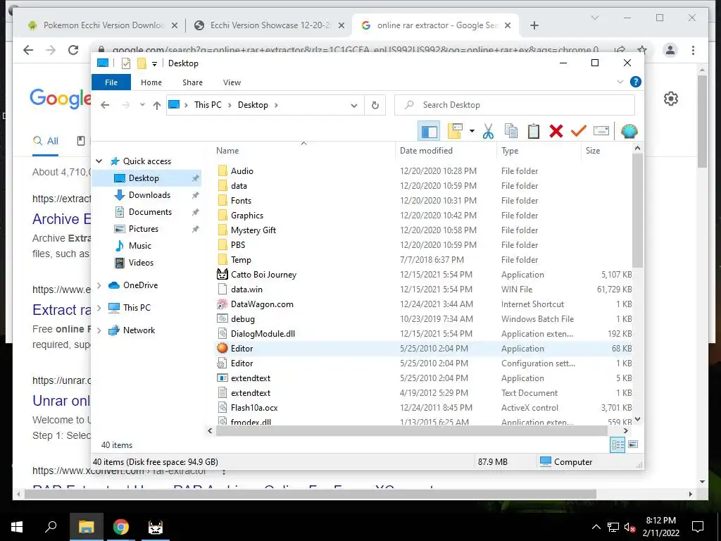Open the File ribbon tab

(x=111, y=82)
